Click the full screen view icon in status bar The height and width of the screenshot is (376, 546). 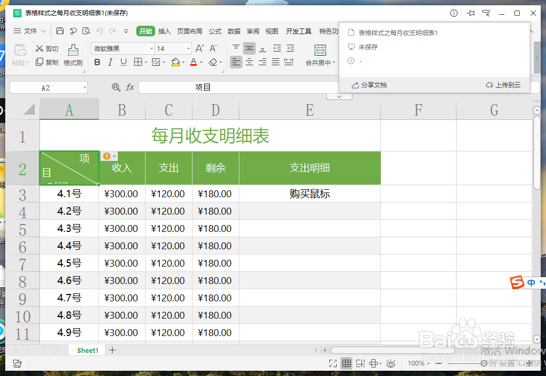(332, 363)
